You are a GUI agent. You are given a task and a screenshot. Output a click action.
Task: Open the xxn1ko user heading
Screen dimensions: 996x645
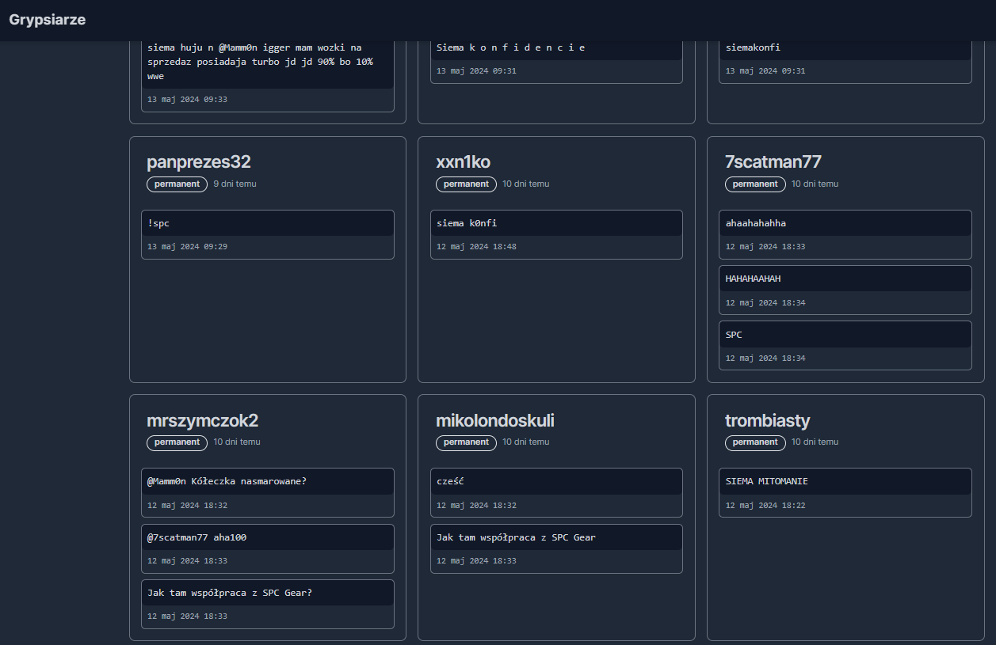point(463,162)
